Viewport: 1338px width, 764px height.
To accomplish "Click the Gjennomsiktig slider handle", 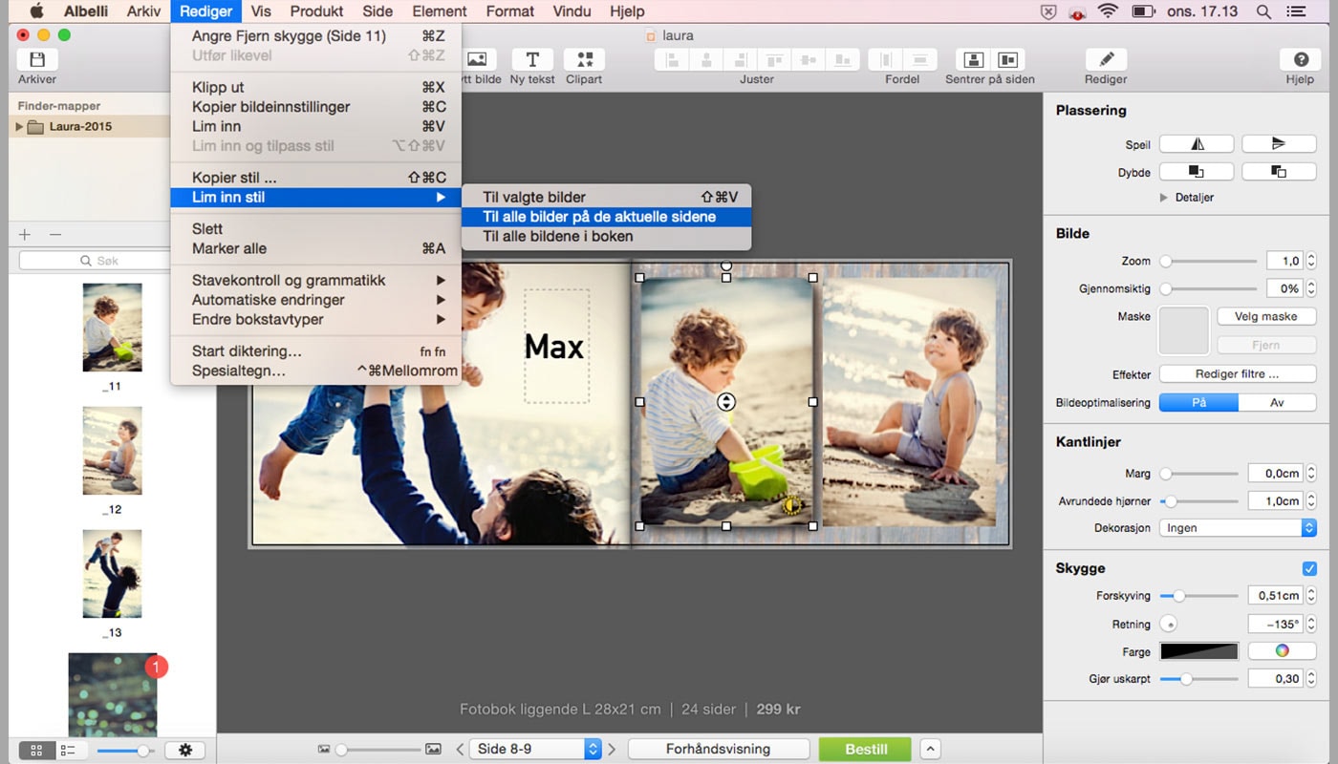I will tap(1166, 288).
